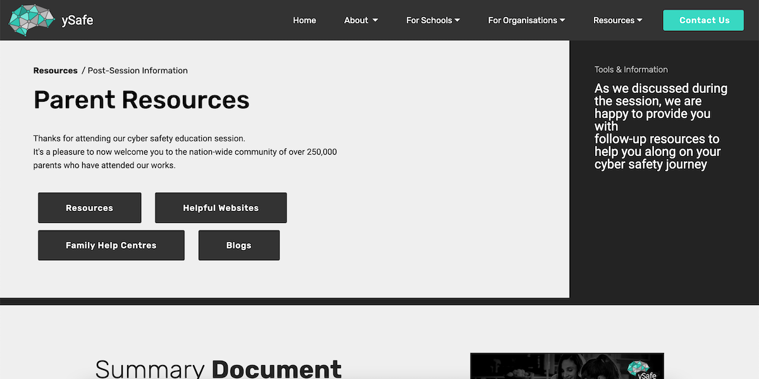Open the For Schools dropdown caret
Viewport: 759px width, 379px height.
pos(457,20)
